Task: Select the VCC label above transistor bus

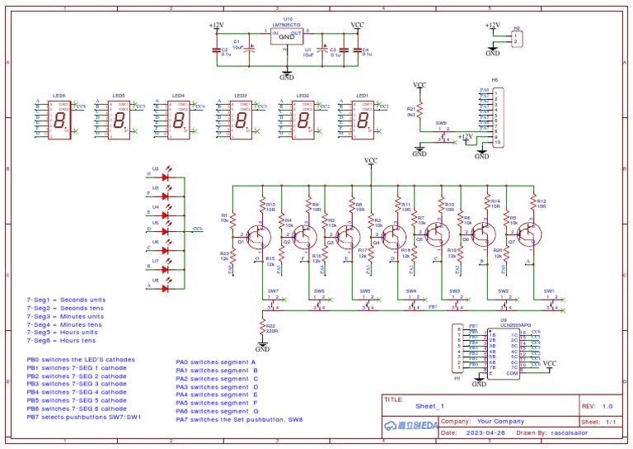Action: coord(371,160)
